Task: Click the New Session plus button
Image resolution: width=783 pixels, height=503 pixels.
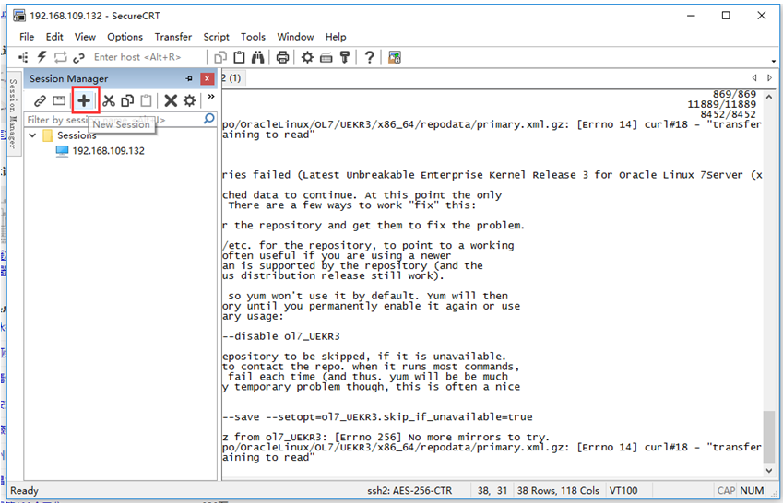Action: pyautogui.click(x=84, y=100)
